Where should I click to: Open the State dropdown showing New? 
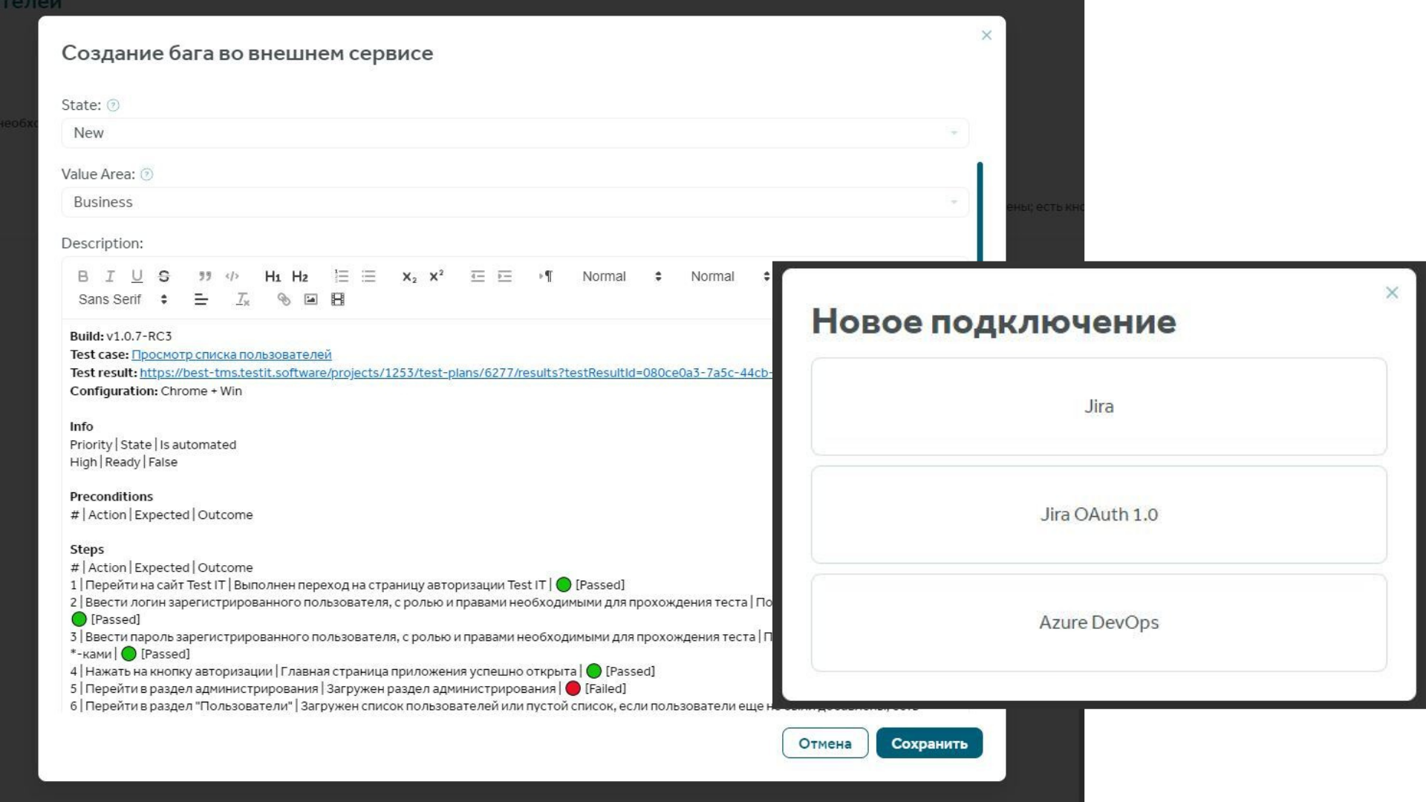[x=515, y=133]
